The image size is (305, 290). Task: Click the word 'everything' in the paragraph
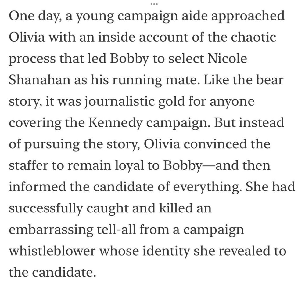tap(207, 187)
